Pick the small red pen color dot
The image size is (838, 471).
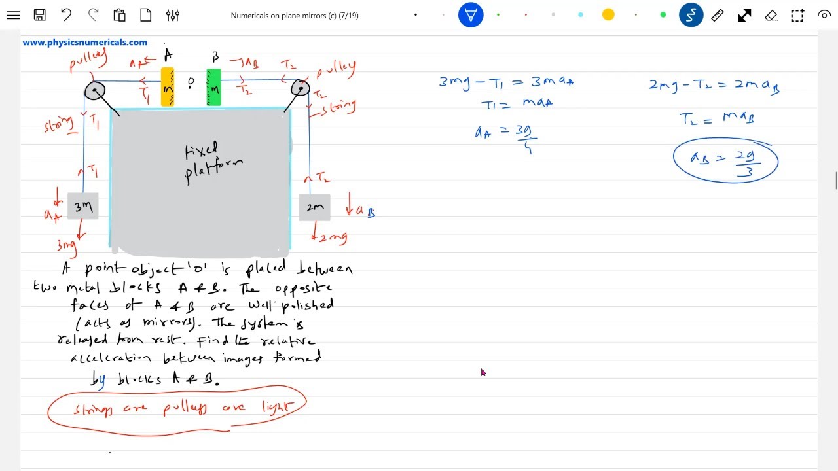526,15
